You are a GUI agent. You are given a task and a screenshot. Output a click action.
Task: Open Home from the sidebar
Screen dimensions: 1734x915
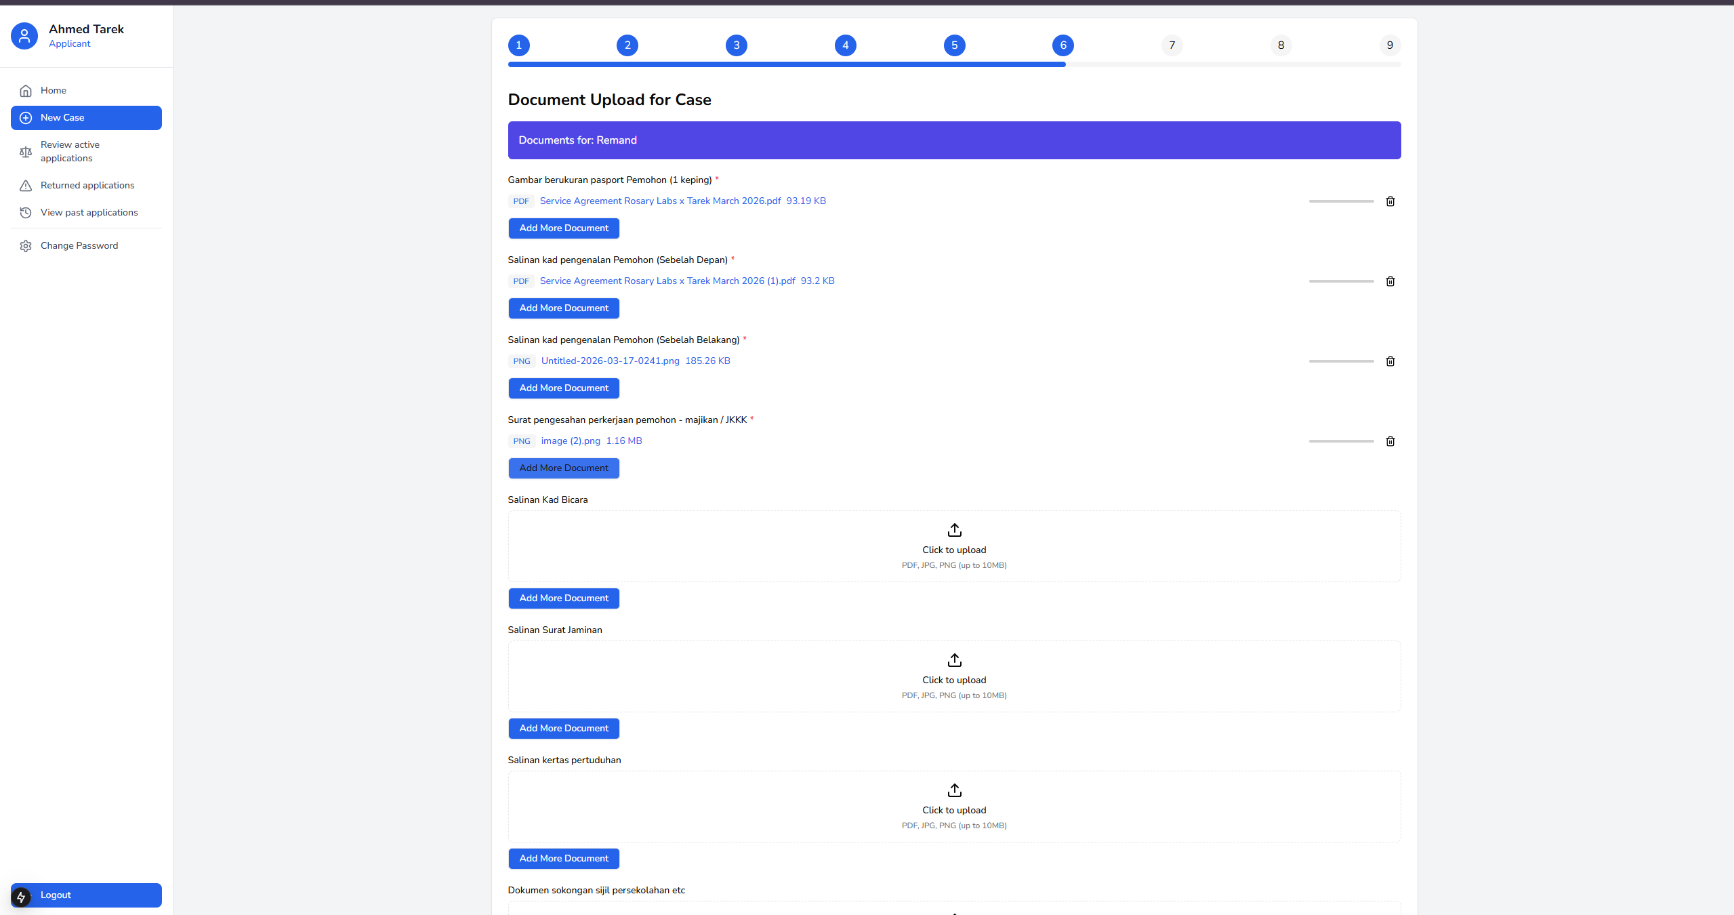click(53, 90)
